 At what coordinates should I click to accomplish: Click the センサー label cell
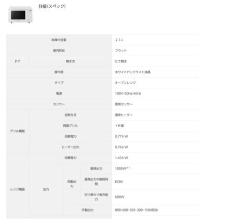59,104
